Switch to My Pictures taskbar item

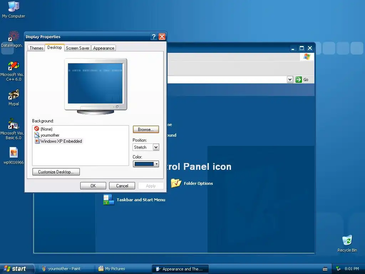[123, 269]
